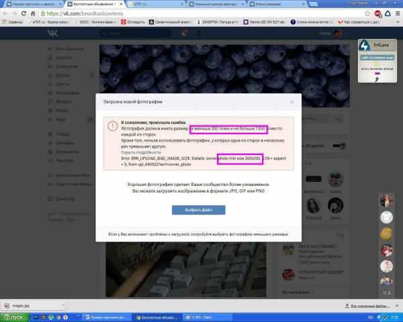Open My Page in VK sidebar

(x=66, y=49)
